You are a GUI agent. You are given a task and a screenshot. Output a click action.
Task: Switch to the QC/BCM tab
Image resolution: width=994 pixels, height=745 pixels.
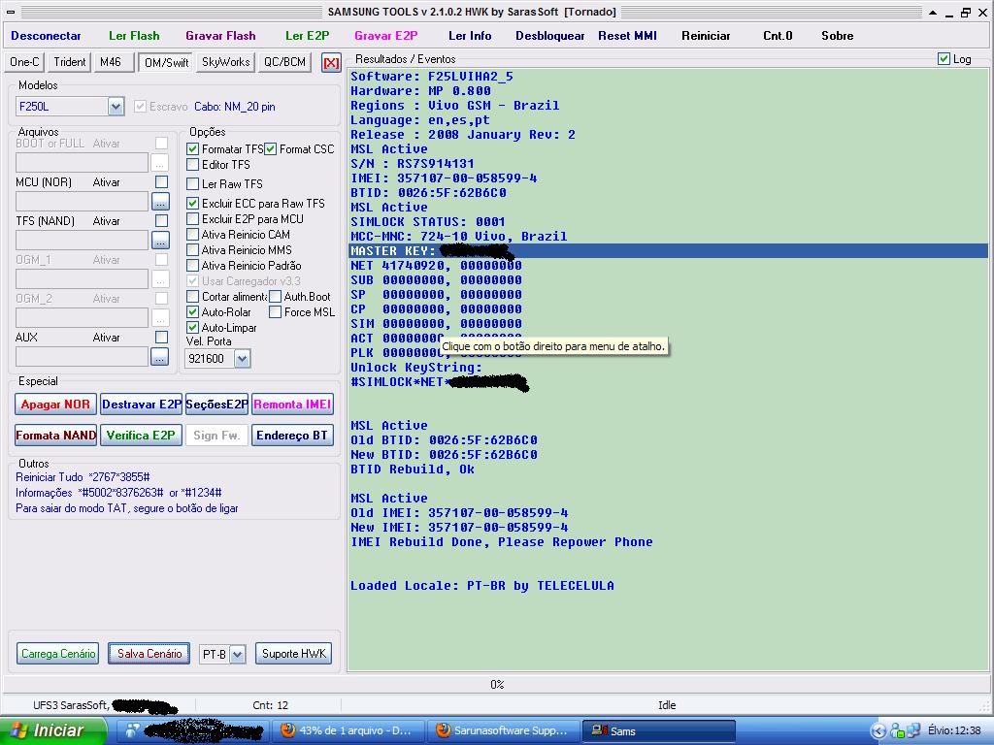pyautogui.click(x=284, y=62)
